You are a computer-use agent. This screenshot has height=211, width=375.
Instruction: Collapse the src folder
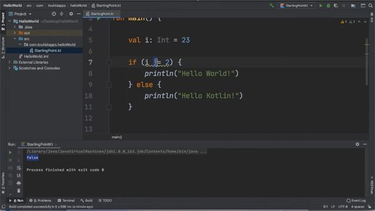[15, 39]
